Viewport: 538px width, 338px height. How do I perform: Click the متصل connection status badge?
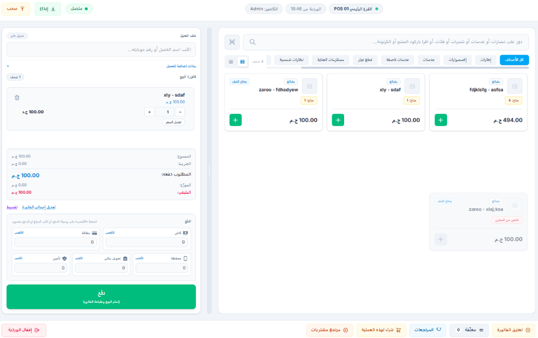[x=79, y=8]
